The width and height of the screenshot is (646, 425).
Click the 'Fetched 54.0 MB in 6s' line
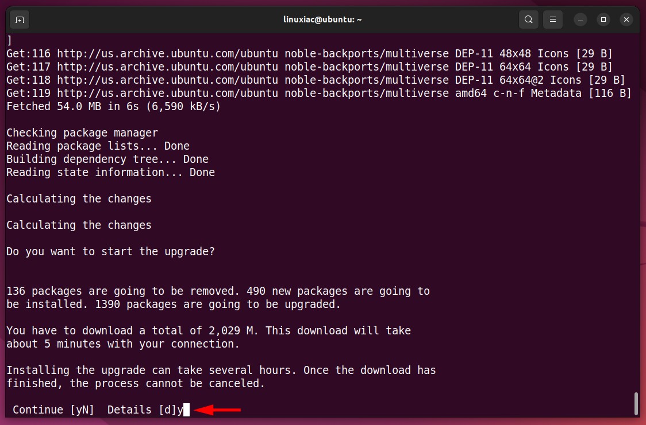113,107
